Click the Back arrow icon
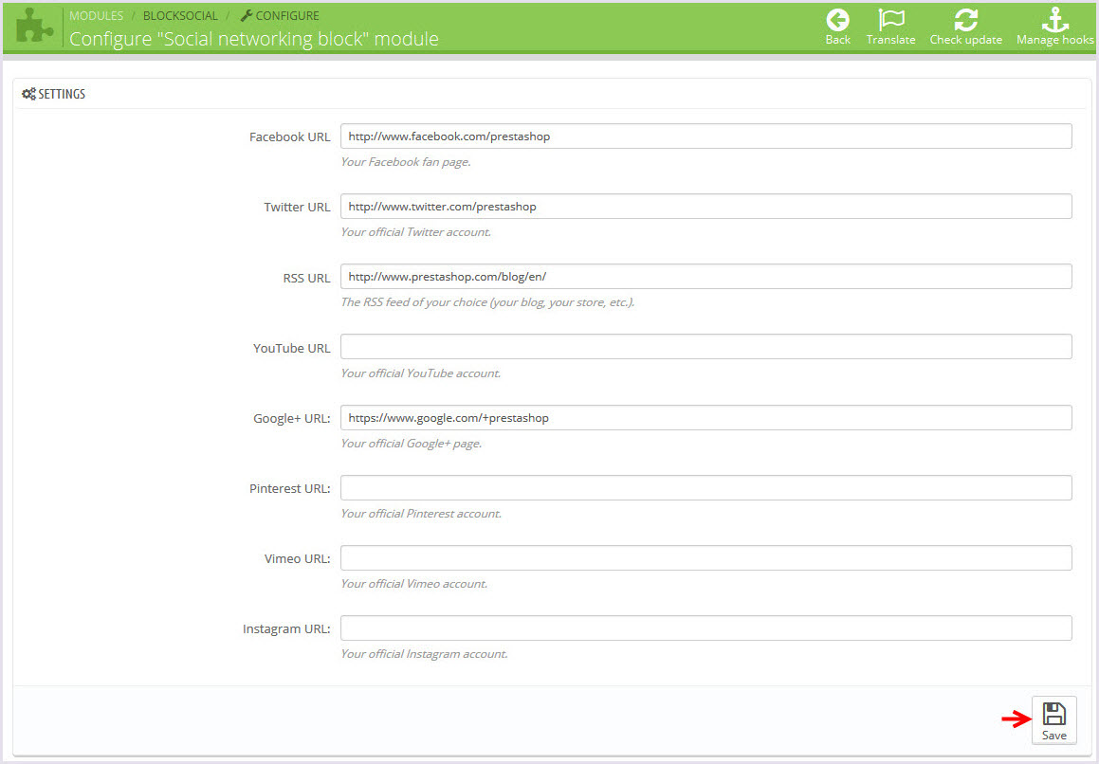 tap(837, 20)
